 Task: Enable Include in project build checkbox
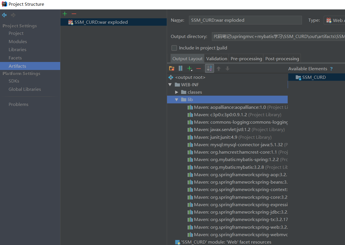(x=174, y=48)
